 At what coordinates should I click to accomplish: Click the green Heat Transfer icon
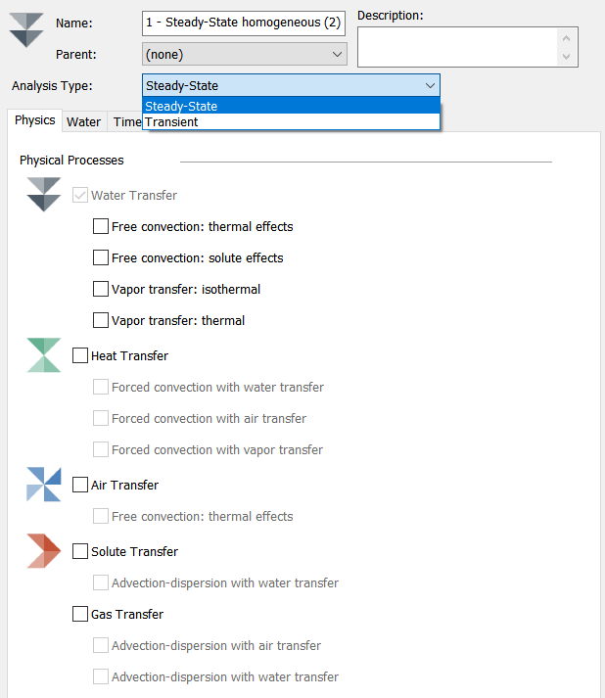point(44,355)
